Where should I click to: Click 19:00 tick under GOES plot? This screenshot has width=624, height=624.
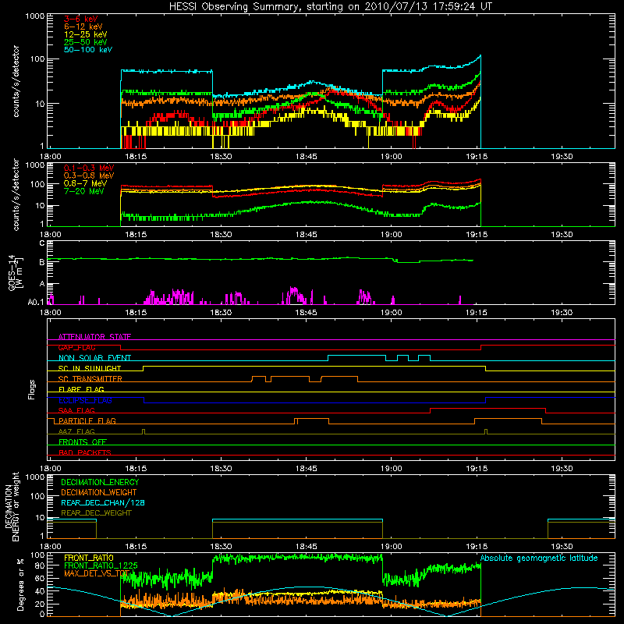click(x=392, y=313)
